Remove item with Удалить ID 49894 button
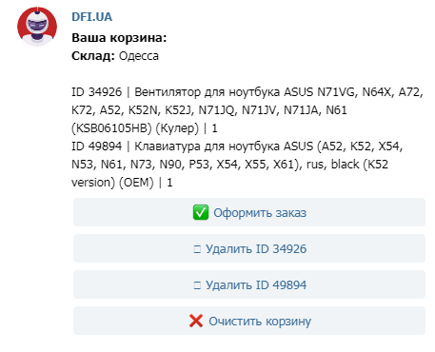 (249, 284)
